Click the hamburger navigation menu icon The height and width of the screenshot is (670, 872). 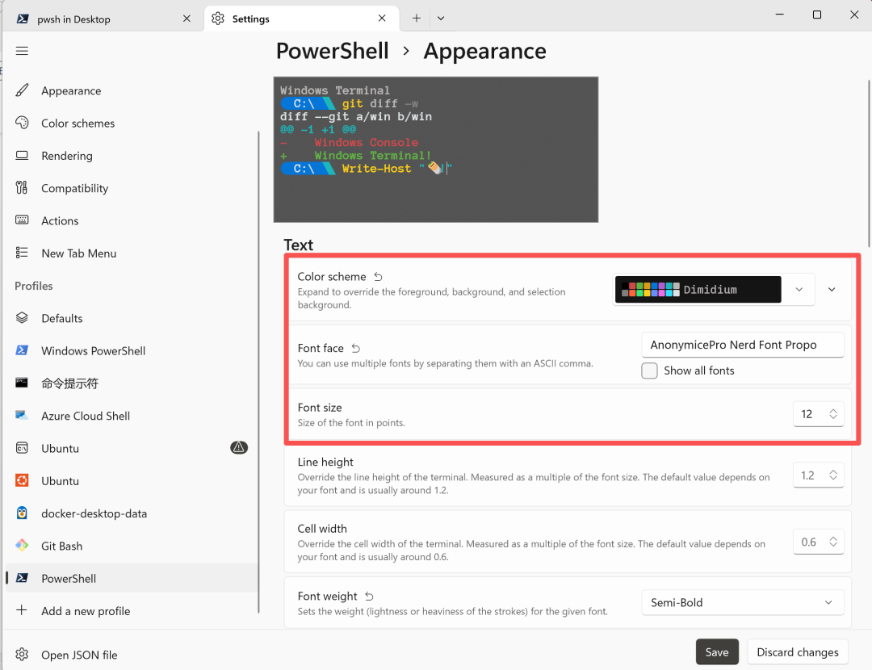coord(22,51)
